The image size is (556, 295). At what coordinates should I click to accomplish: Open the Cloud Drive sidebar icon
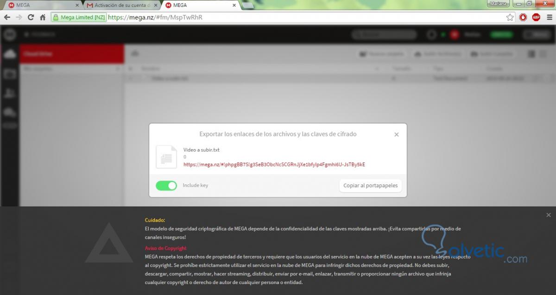9,54
